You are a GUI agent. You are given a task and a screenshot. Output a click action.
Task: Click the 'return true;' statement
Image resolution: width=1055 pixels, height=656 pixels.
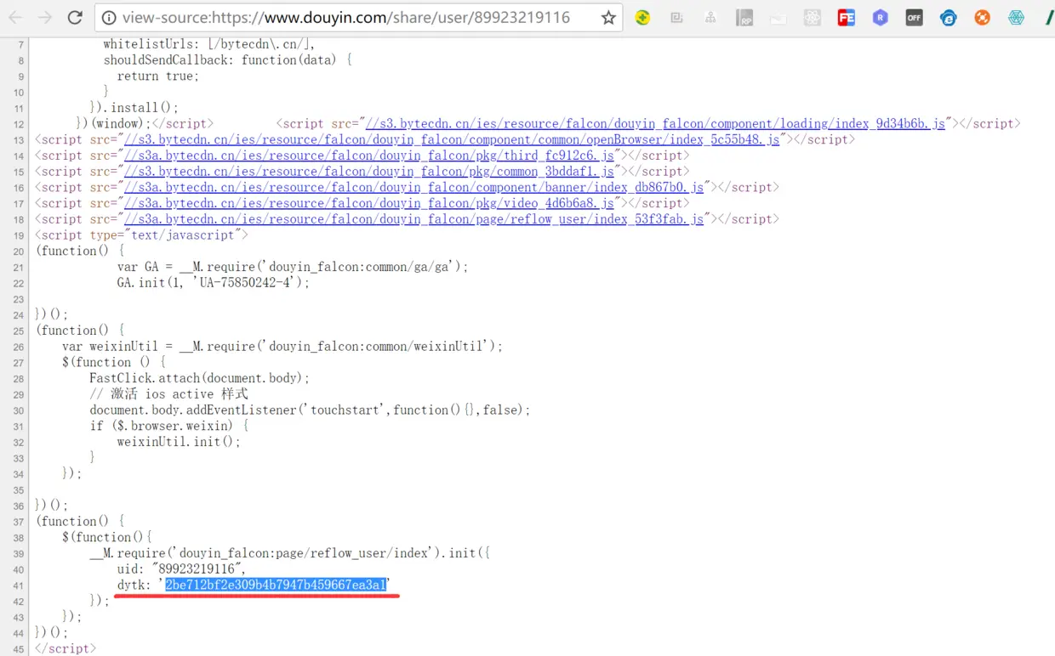click(x=158, y=76)
